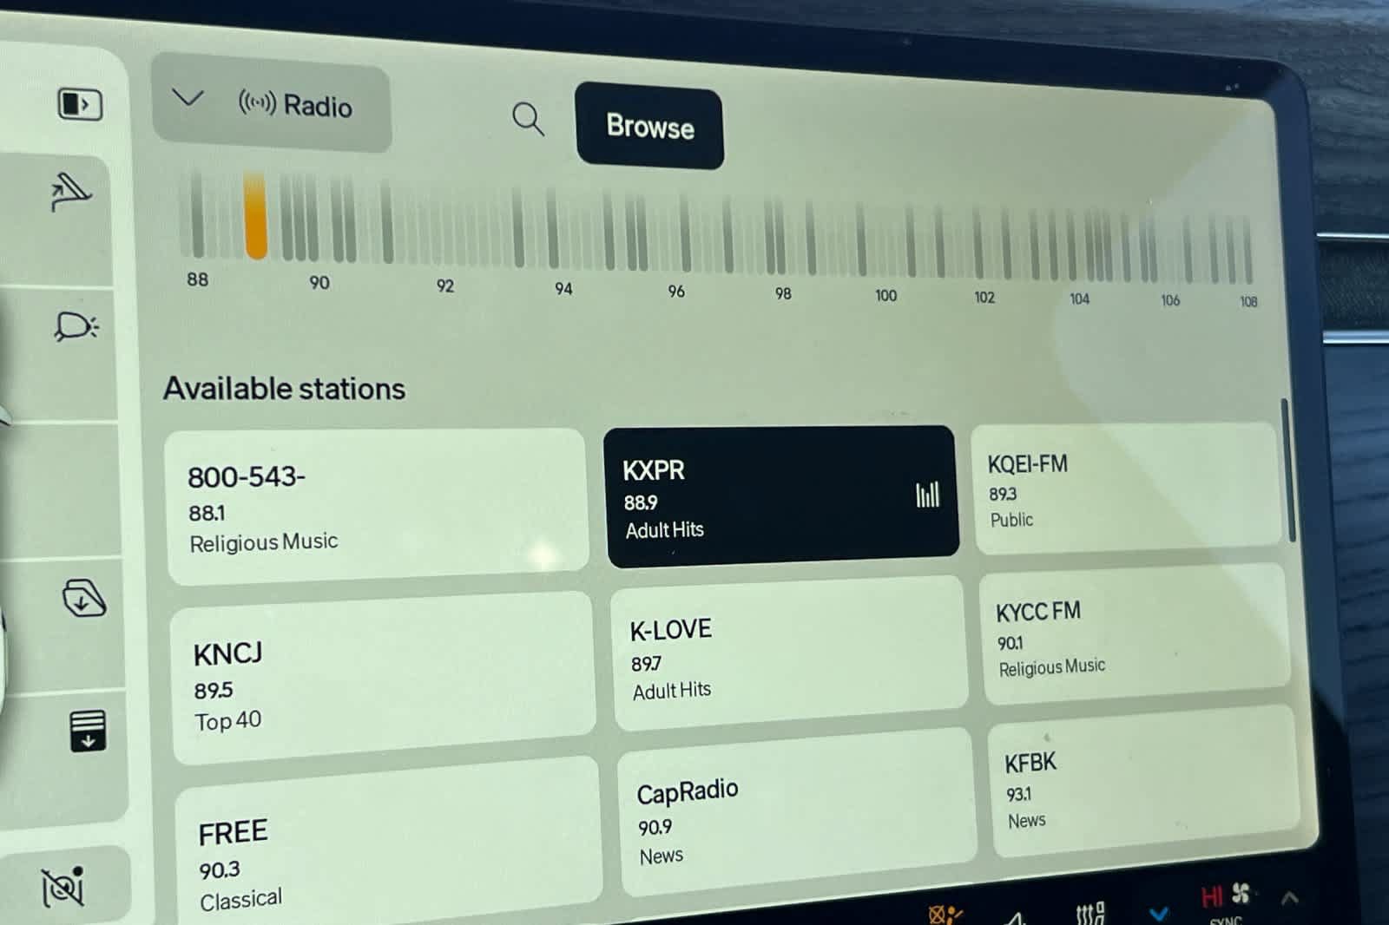
Task: Select KFBK 93.1 News station
Action: tap(1142, 781)
